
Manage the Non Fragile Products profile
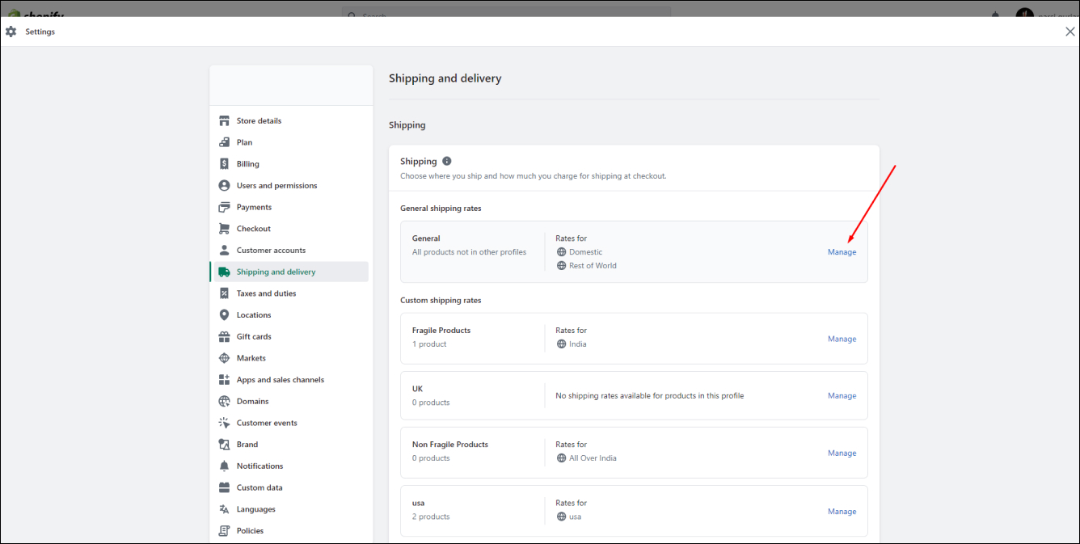842,453
